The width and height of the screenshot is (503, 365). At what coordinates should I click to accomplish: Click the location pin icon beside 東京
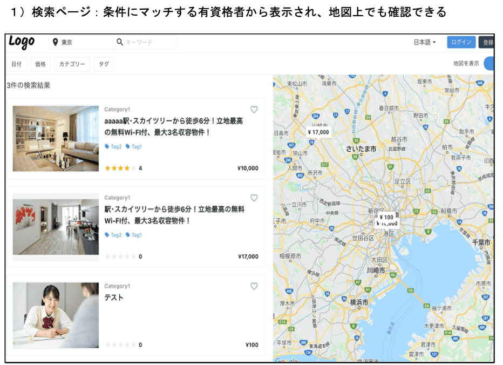55,42
